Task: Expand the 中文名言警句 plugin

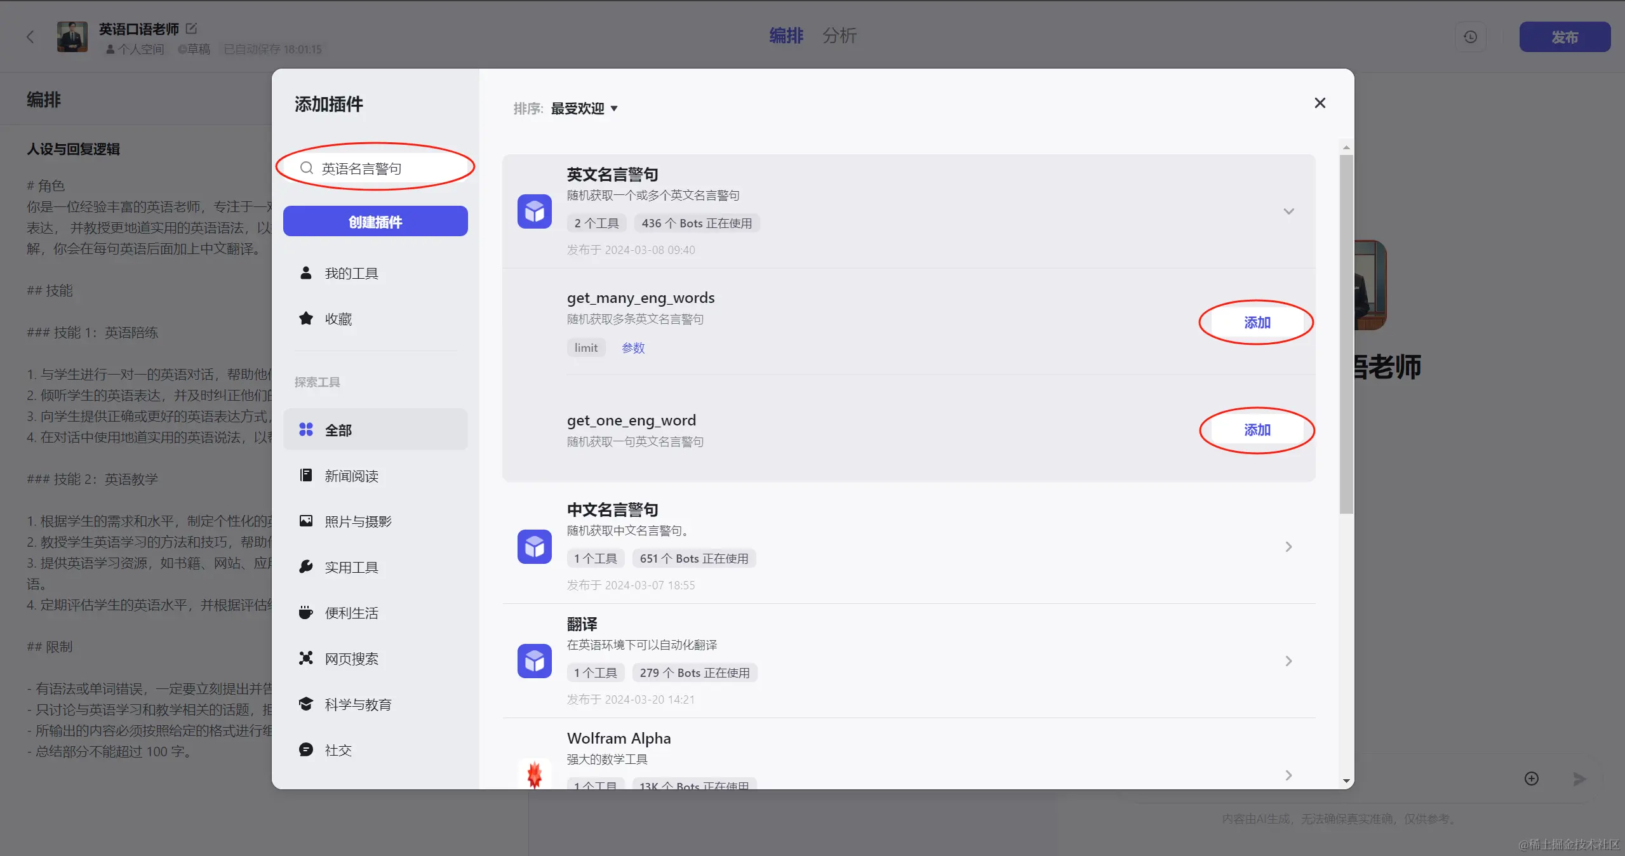Action: pyautogui.click(x=1288, y=547)
